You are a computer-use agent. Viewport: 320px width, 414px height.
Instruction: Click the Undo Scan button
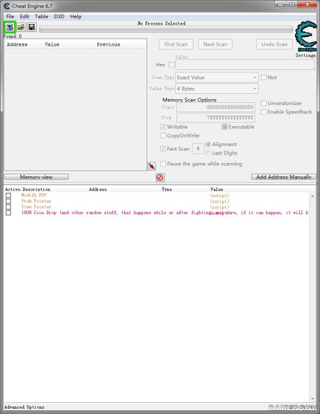tap(275, 44)
